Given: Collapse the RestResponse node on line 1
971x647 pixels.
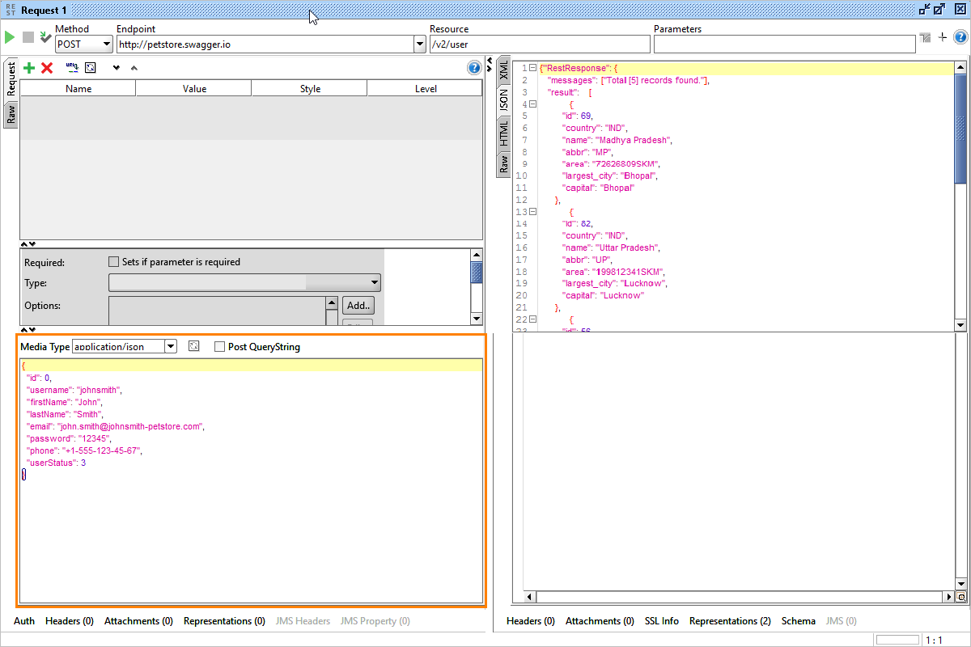Looking at the screenshot, I should 532,69.
